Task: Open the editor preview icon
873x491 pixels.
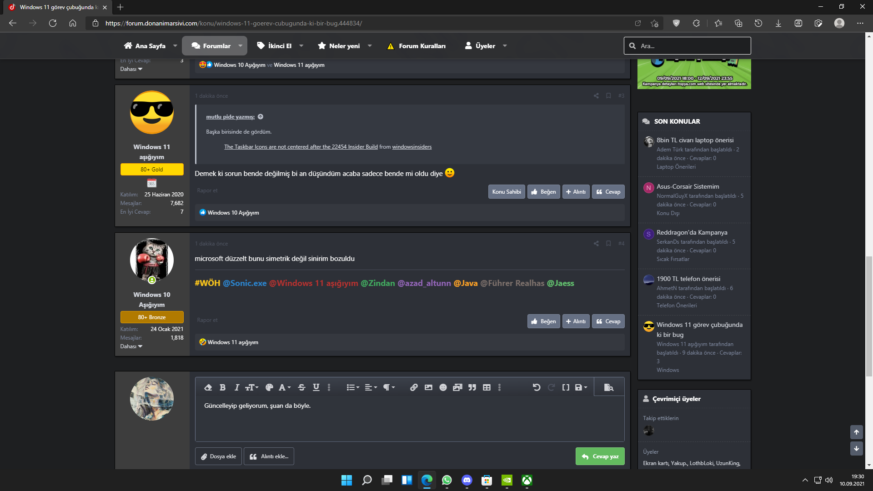Action: 608,387
